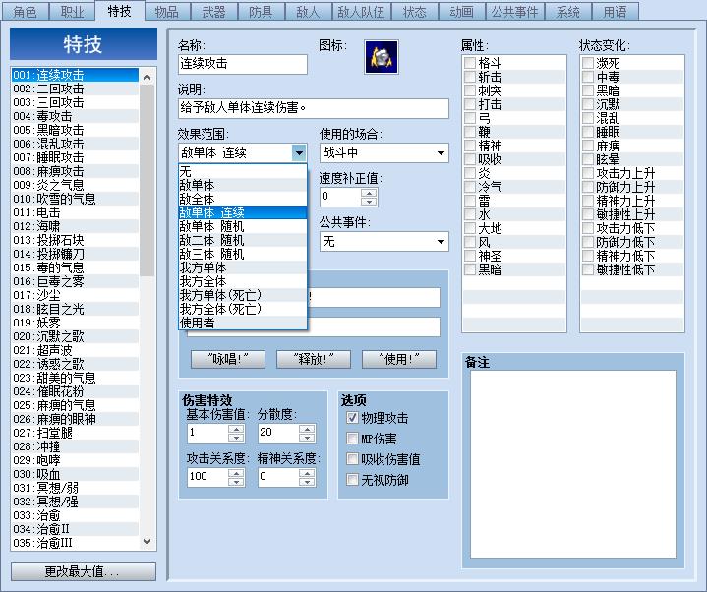Decrease 分散度 with the down arrow

point(307,438)
